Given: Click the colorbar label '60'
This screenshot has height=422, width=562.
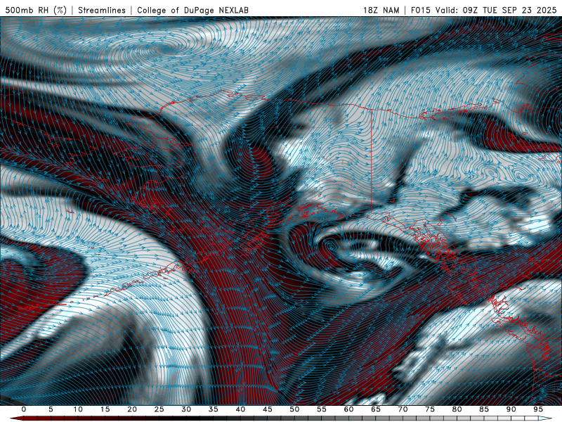Looking at the screenshot, I should click(x=348, y=409).
